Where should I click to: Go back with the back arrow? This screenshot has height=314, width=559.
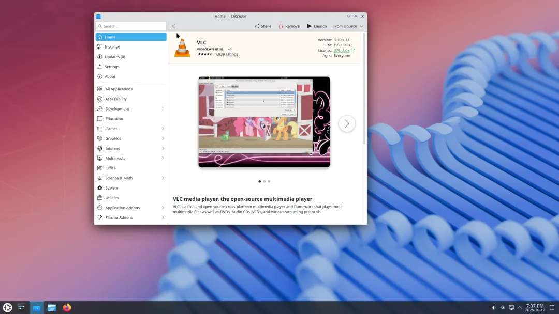click(173, 26)
